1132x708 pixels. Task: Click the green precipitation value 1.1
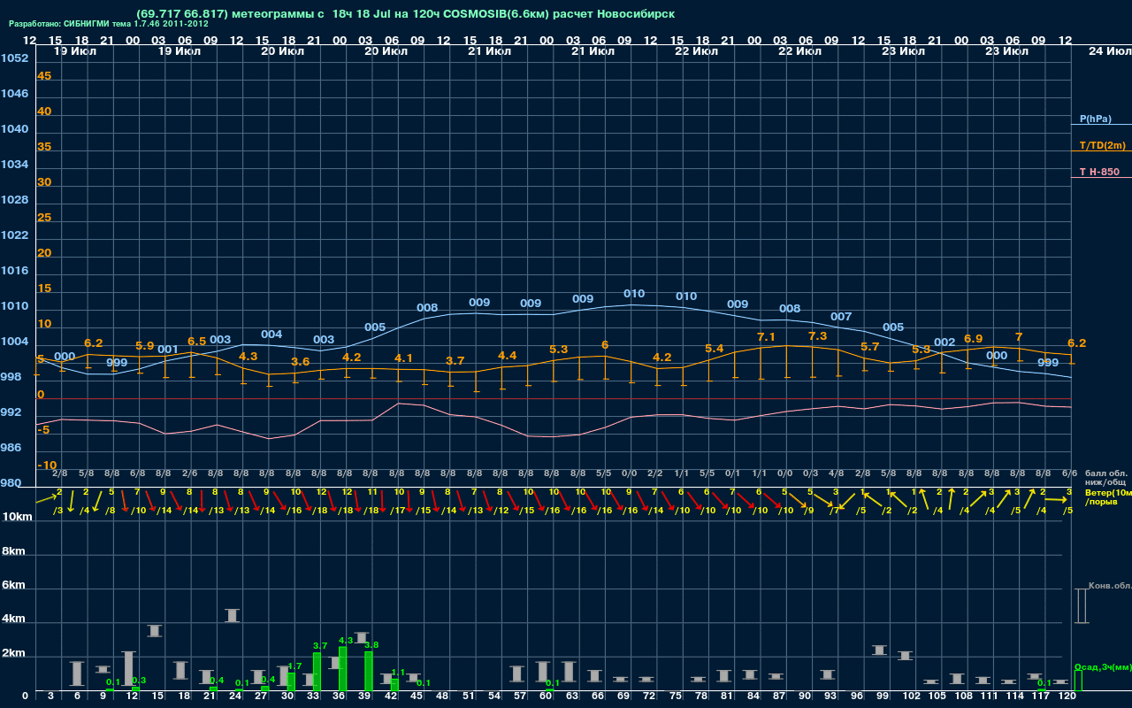click(x=398, y=673)
